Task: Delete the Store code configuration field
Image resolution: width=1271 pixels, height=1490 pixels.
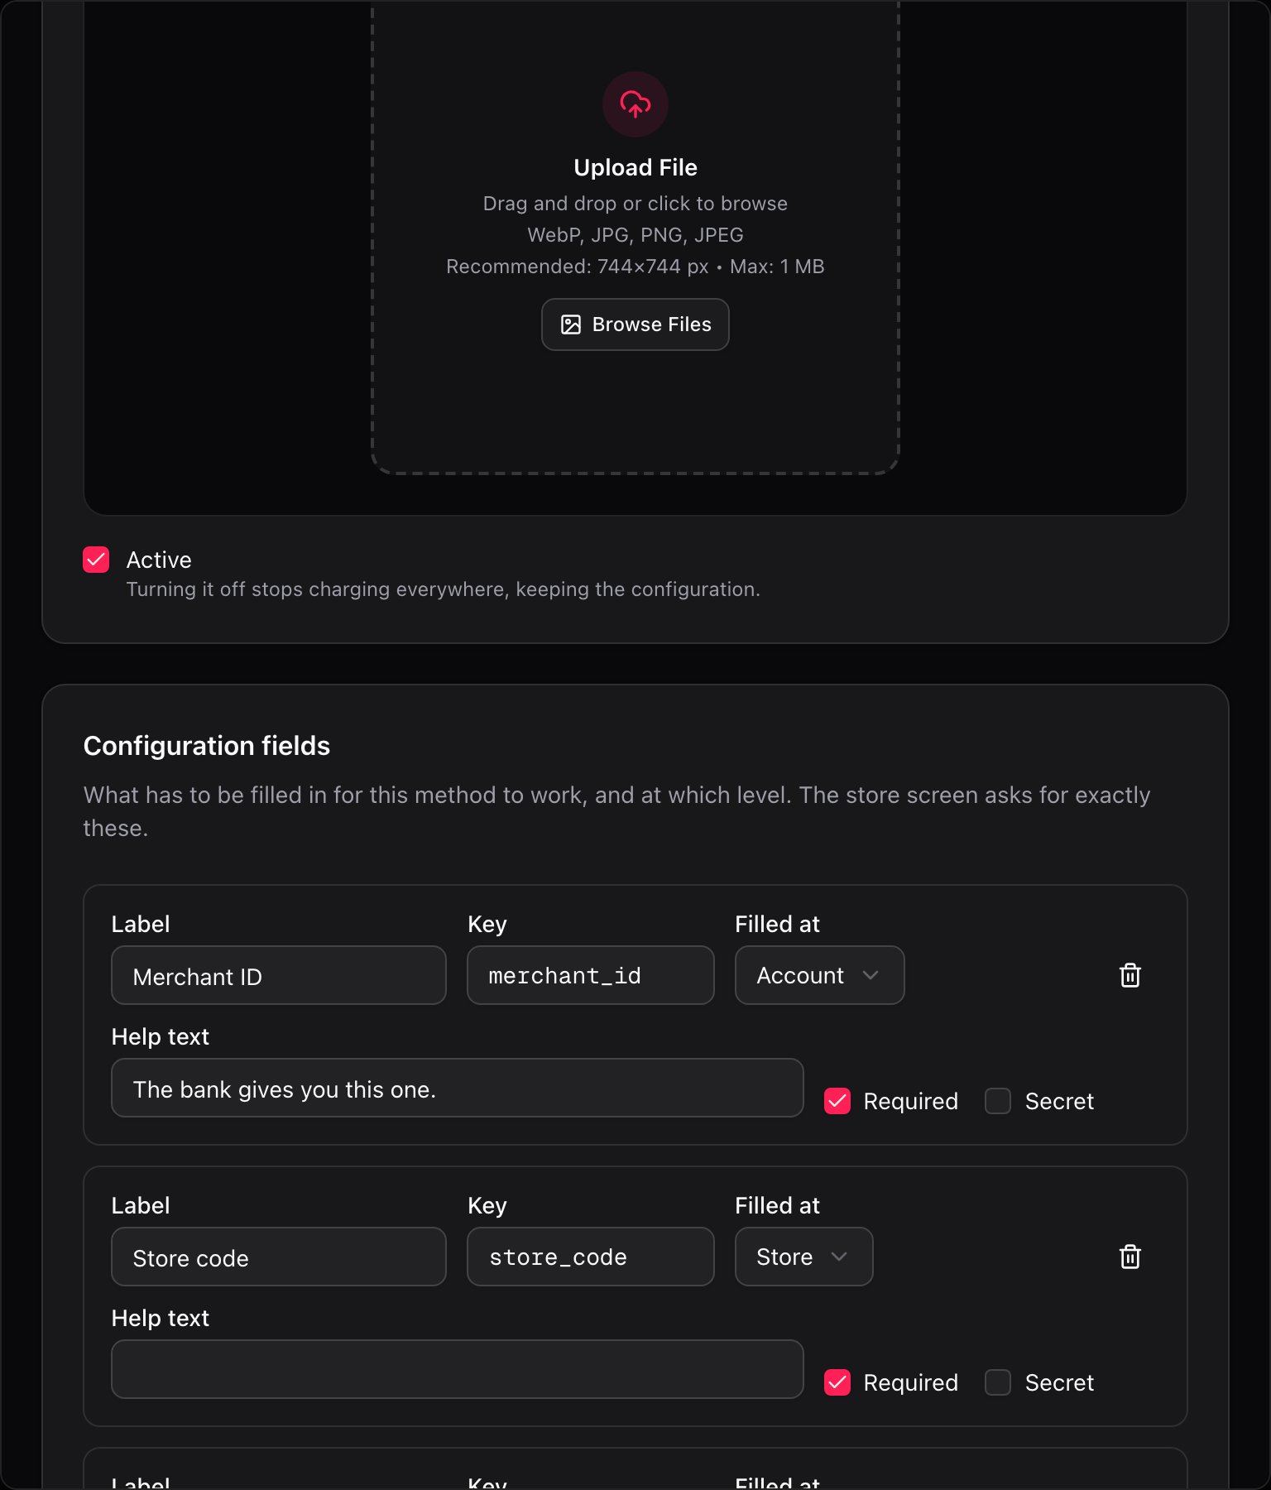Action: 1130,1257
